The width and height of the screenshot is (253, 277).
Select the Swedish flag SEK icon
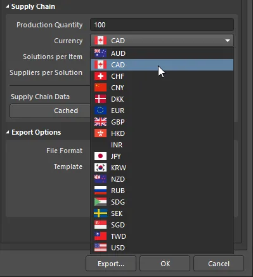(x=100, y=213)
